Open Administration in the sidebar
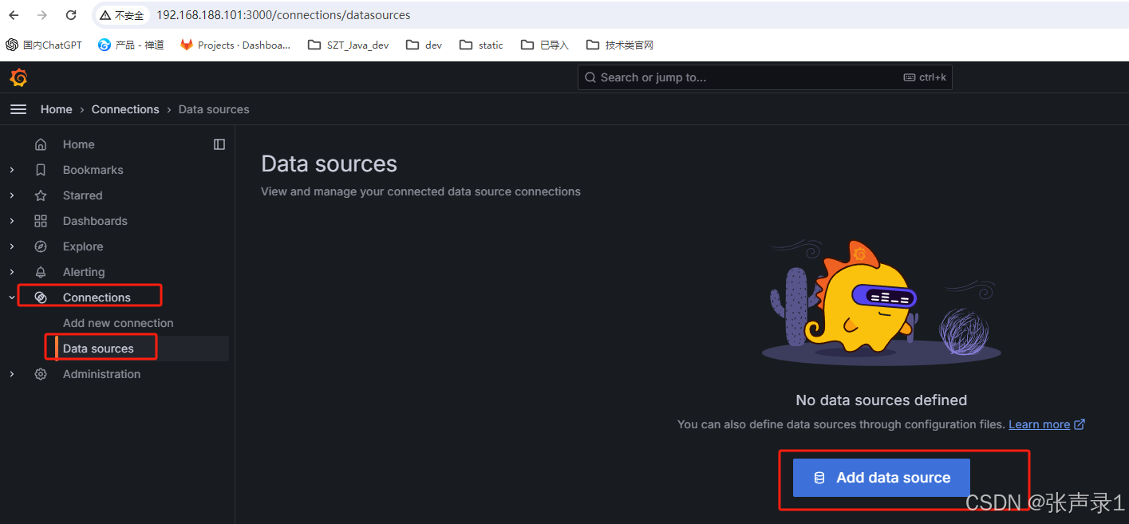1129x524 pixels. [x=101, y=374]
